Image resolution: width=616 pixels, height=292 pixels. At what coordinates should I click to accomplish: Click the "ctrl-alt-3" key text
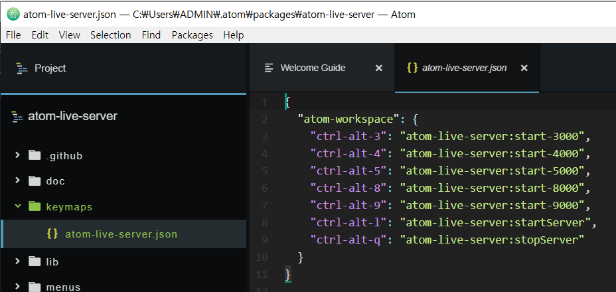pos(349,136)
